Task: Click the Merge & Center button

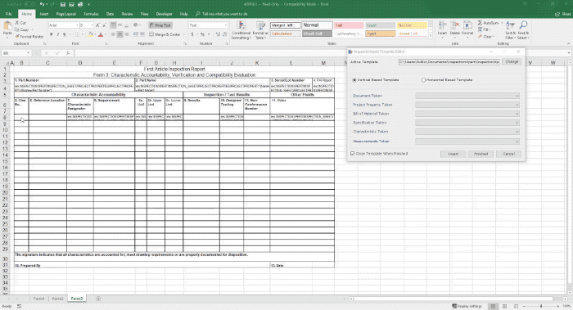Action: pos(165,34)
